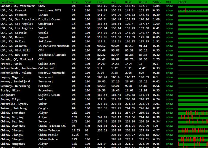Show MTR for Nuland WeservIT/RamNode
208x148 pixels.
[170, 73]
